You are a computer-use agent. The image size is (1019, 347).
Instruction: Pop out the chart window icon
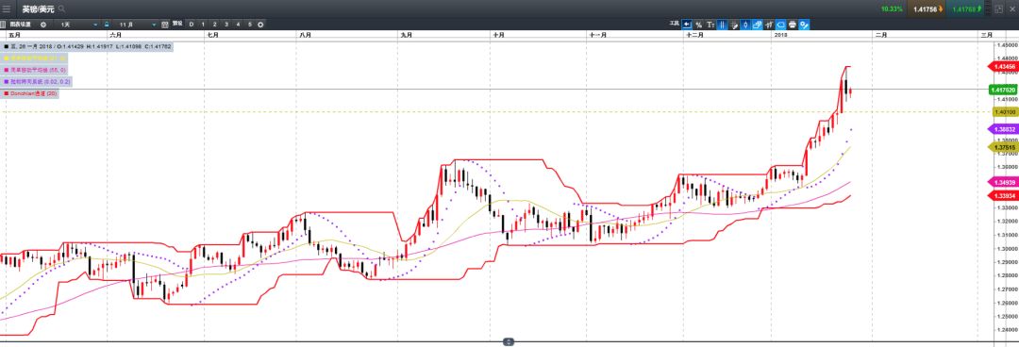coord(999,9)
